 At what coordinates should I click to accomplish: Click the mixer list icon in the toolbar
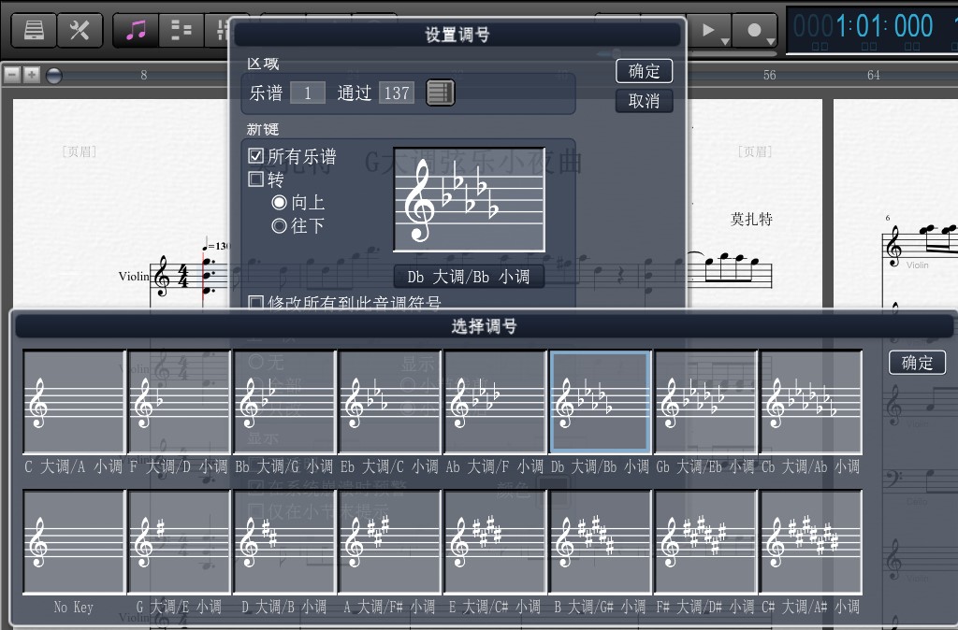[181, 30]
